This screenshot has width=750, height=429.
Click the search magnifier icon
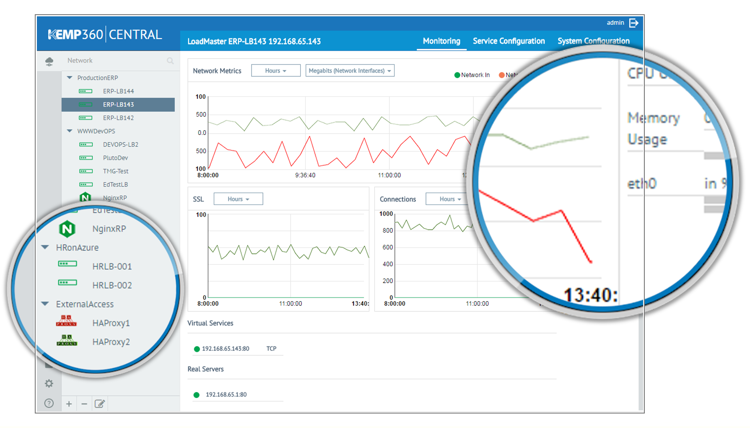(170, 61)
